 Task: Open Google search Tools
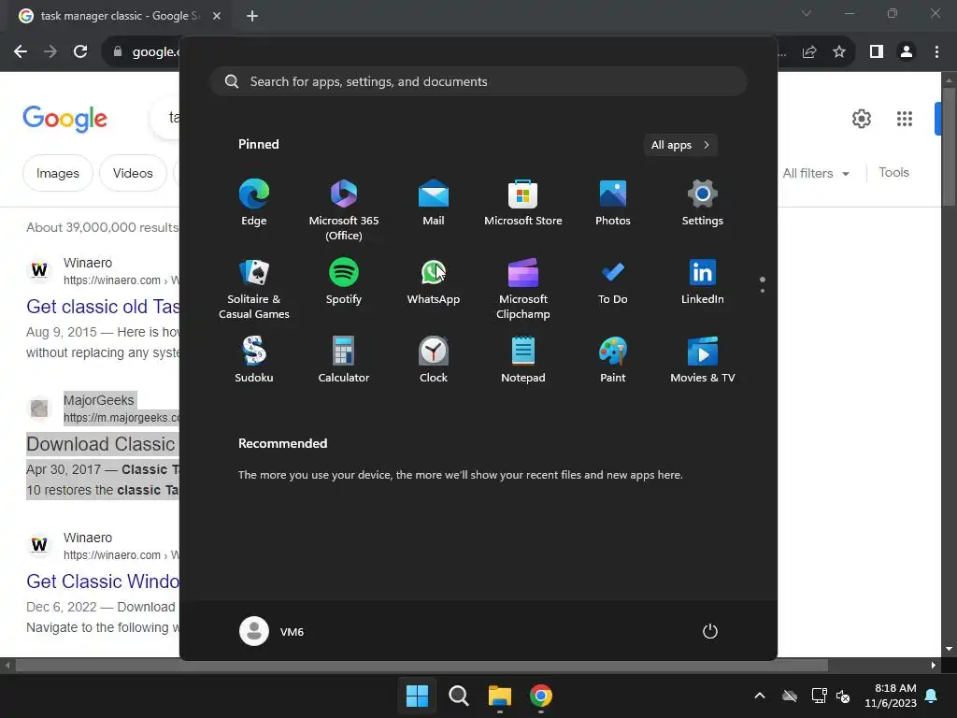(x=893, y=173)
